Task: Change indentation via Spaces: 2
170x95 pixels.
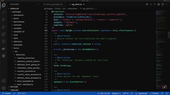Action: click(x=116, y=93)
